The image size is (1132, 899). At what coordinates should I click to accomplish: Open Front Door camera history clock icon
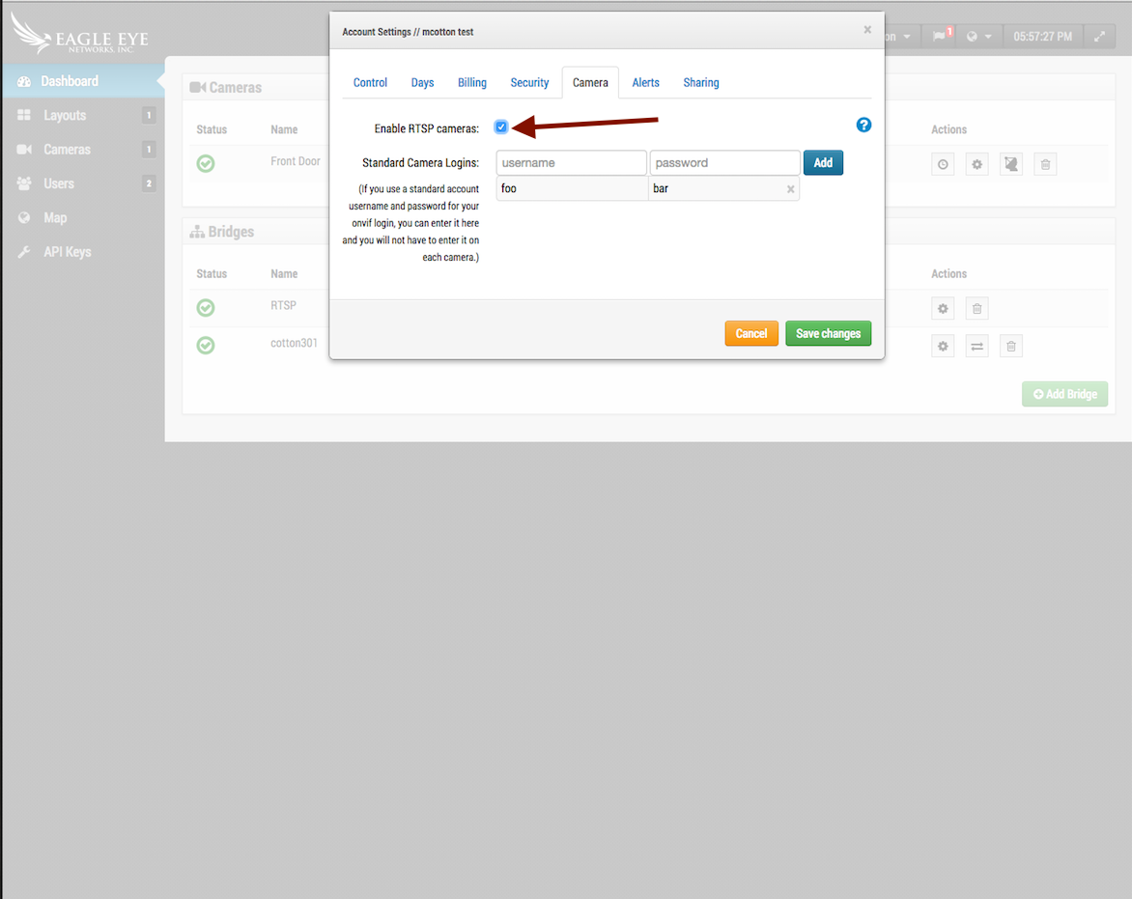943,164
